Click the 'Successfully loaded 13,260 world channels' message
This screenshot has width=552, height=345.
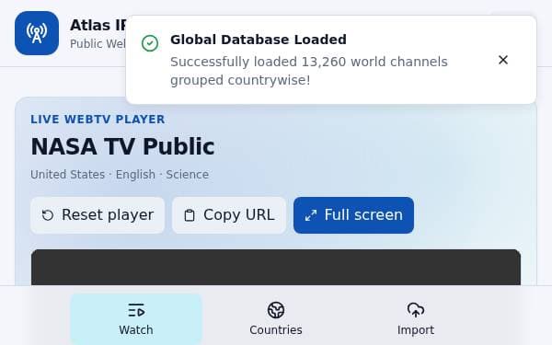point(309,71)
